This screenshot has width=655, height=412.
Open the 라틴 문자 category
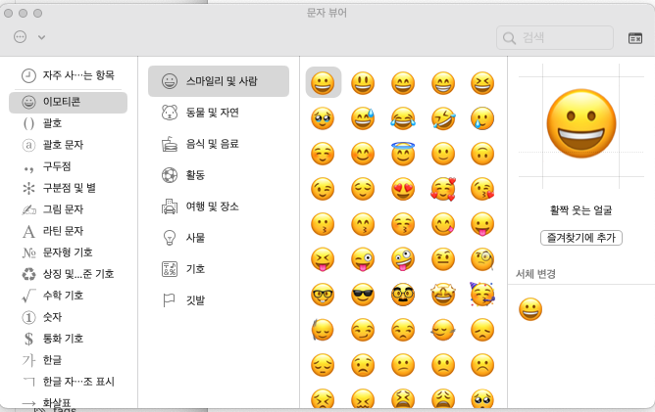click(x=68, y=231)
